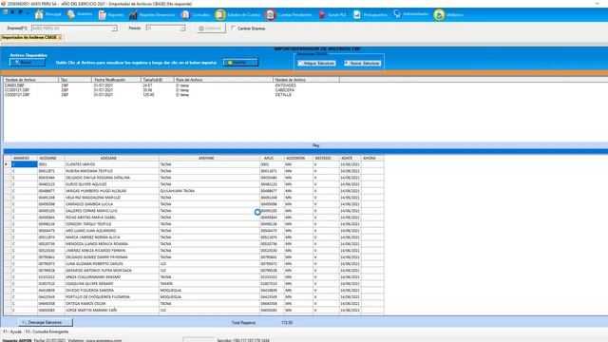Select the CARRASCO GAMBOA LUCILA row
Image resolution: width=608 pixels, height=342 pixels.
click(x=194, y=204)
